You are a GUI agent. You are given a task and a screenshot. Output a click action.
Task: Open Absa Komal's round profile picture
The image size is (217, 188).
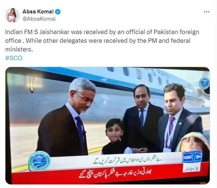click(12, 15)
